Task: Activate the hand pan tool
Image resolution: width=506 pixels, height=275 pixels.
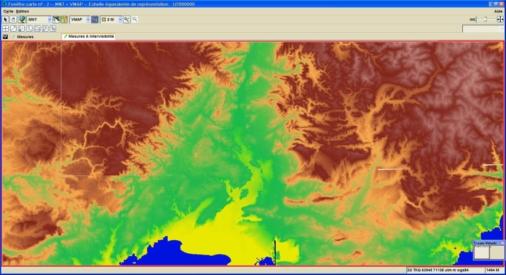Action: click(13, 19)
